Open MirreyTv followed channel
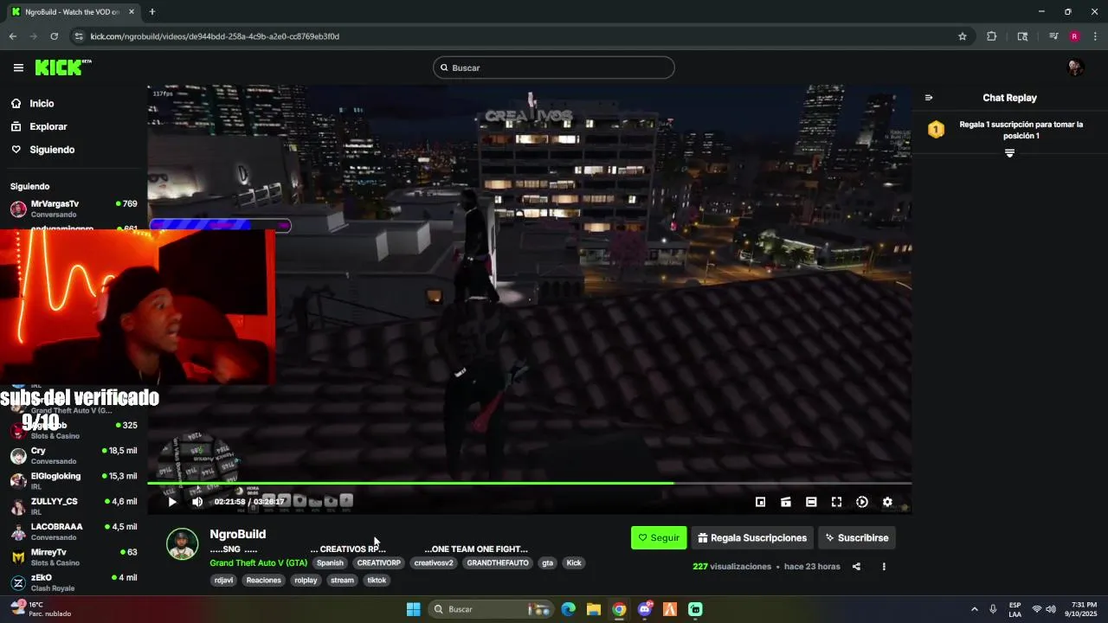 [x=74, y=556]
